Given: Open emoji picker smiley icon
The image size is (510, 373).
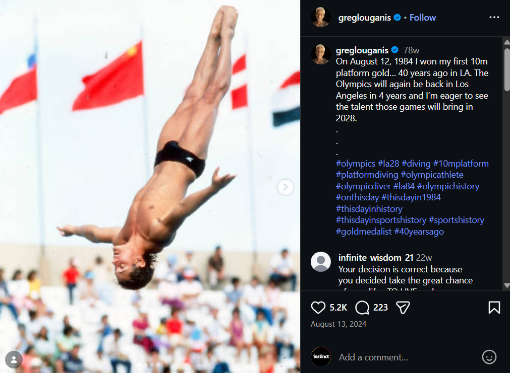Looking at the screenshot, I should pos(489,357).
